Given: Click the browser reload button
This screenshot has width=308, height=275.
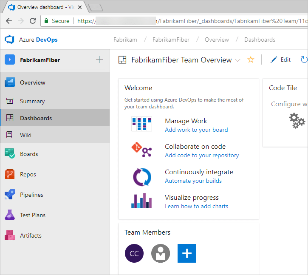Looking at the screenshot, I should (33, 21).
